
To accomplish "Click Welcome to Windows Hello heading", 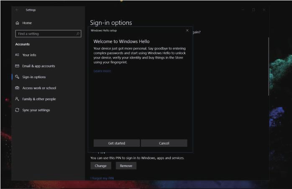I will click(121, 41).
